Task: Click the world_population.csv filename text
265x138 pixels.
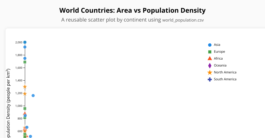Action: [x=183, y=20]
